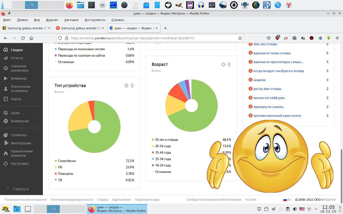Open Yandex browser icon in top panel
Image resolution: width=343 pixels, height=214 pixels.
[x=289, y=5]
